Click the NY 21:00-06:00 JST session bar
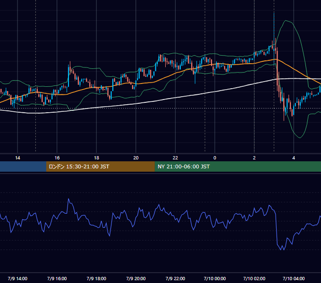The height and width of the screenshot is (283, 321). click(237, 166)
